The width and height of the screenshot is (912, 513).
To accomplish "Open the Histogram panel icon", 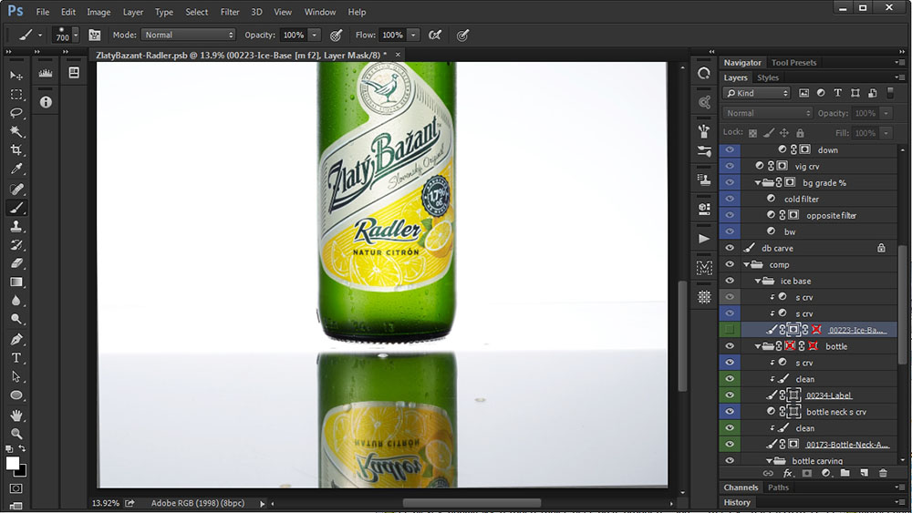I will click(46, 73).
